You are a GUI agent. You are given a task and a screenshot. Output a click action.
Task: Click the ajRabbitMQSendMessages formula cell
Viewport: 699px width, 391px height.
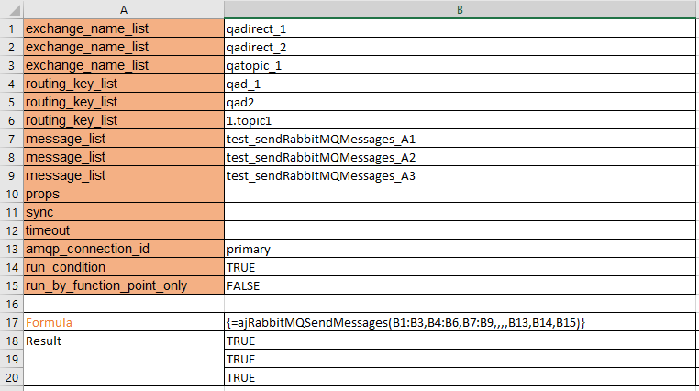pos(460,322)
